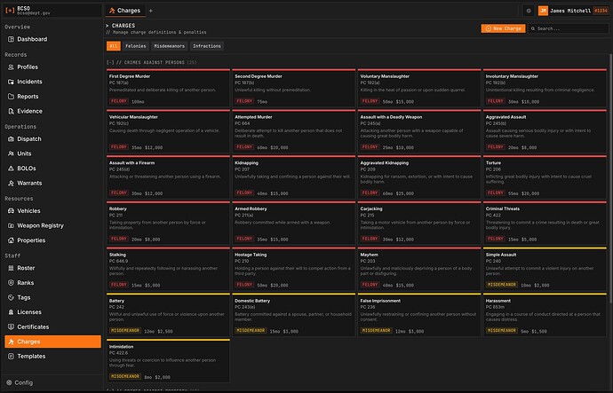Click the Config gear icon

pos(10,382)
